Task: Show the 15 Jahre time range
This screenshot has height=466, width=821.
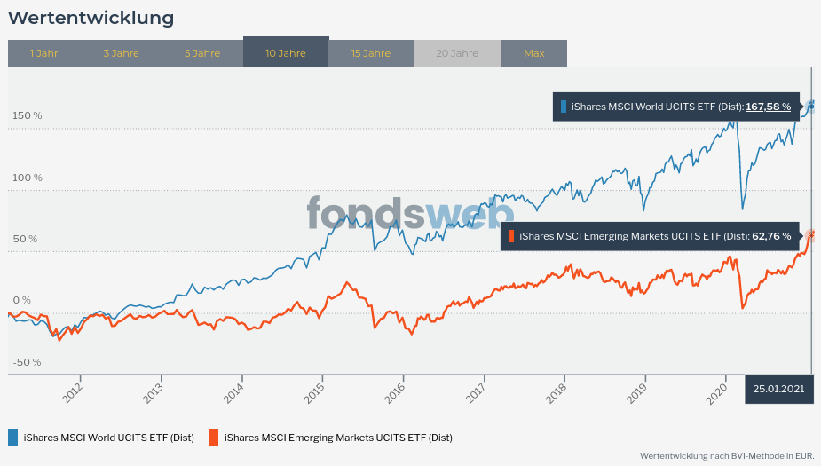Action: [370, 53]
